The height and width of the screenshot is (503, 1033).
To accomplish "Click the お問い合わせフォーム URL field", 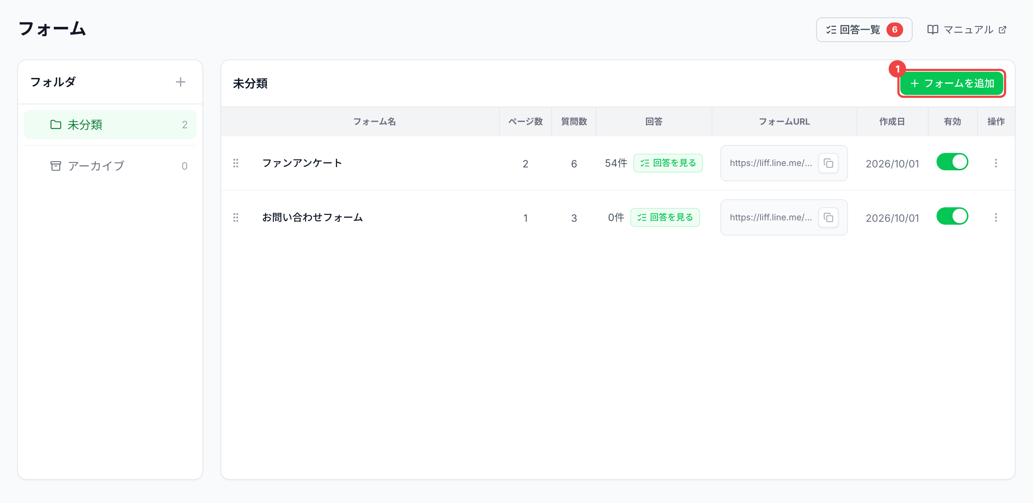I will coord(784,218).
